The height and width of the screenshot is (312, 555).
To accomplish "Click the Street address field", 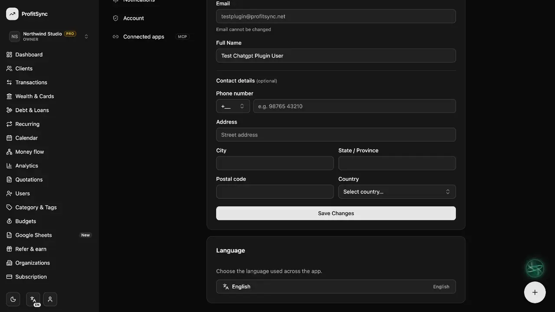I will 336,135.
